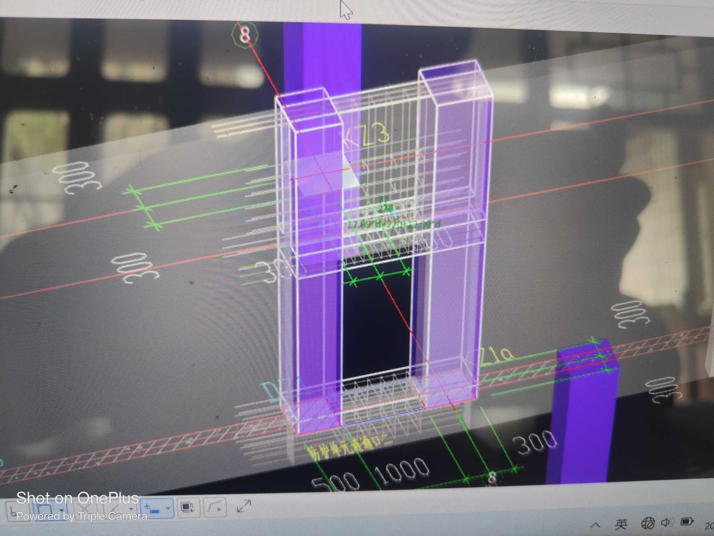The image size is (714, 536).
Task: Open the volume speaker tray icon
Action: tap(666, 522)
